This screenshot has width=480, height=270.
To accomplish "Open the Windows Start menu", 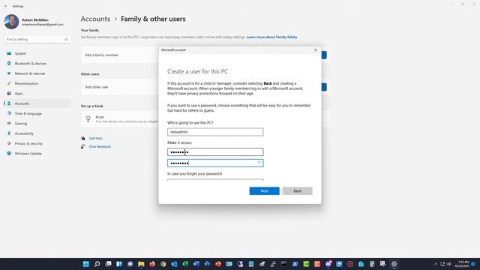I will (86, 264).
